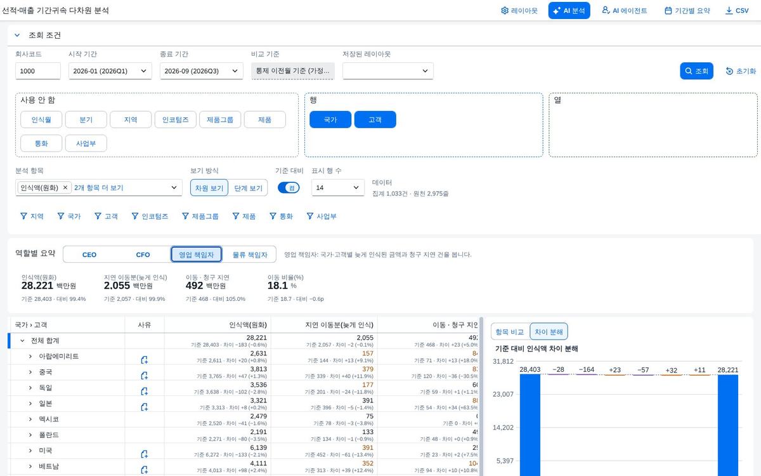Image resolution: width=761 pixels, height=476 pixels.
Task: Open the 제품 filter
Action: tap(244, 216)
